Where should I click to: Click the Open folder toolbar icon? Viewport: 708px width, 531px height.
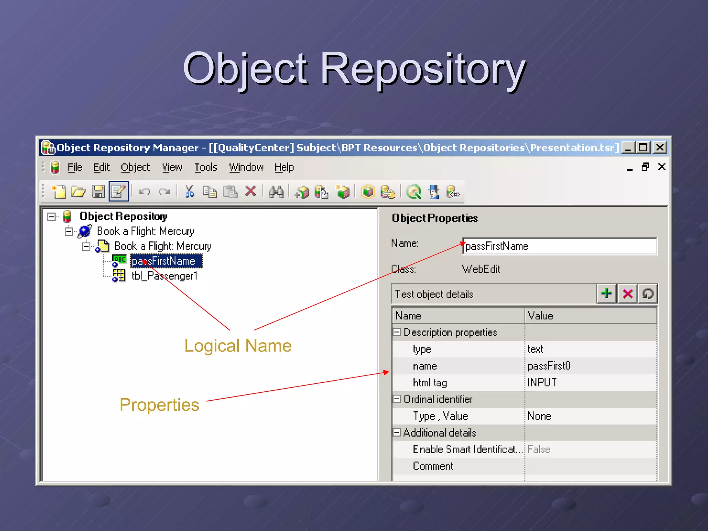click(78, 191)
